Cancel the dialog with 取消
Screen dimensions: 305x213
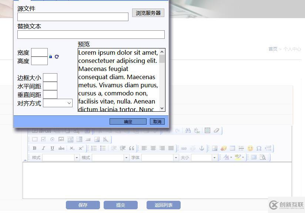pos(157,121)
